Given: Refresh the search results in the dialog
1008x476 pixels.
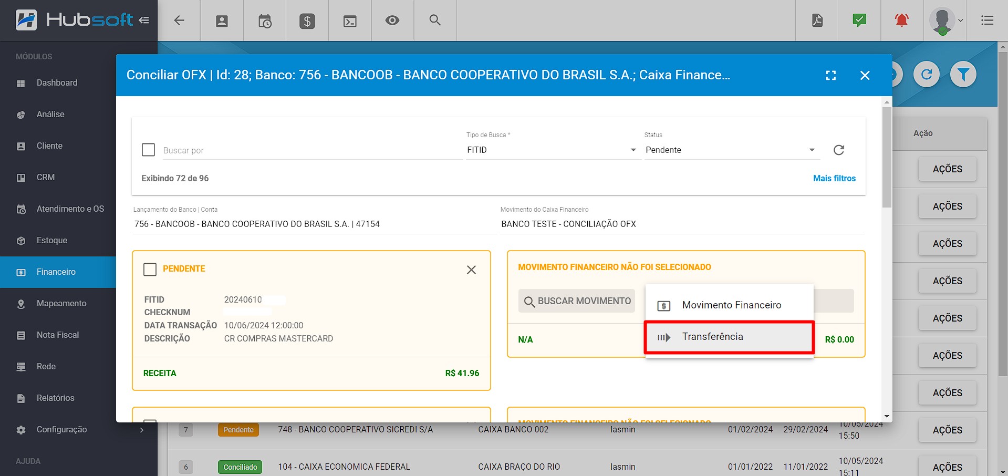Looking at the screenshot, I should [x=839, y=150].
